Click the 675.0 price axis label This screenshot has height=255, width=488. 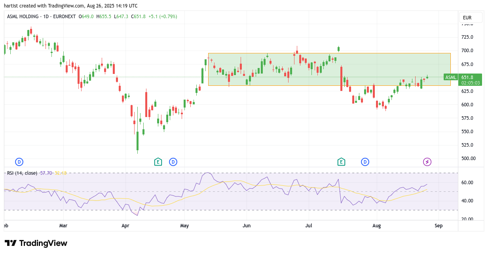click(467, 64)
